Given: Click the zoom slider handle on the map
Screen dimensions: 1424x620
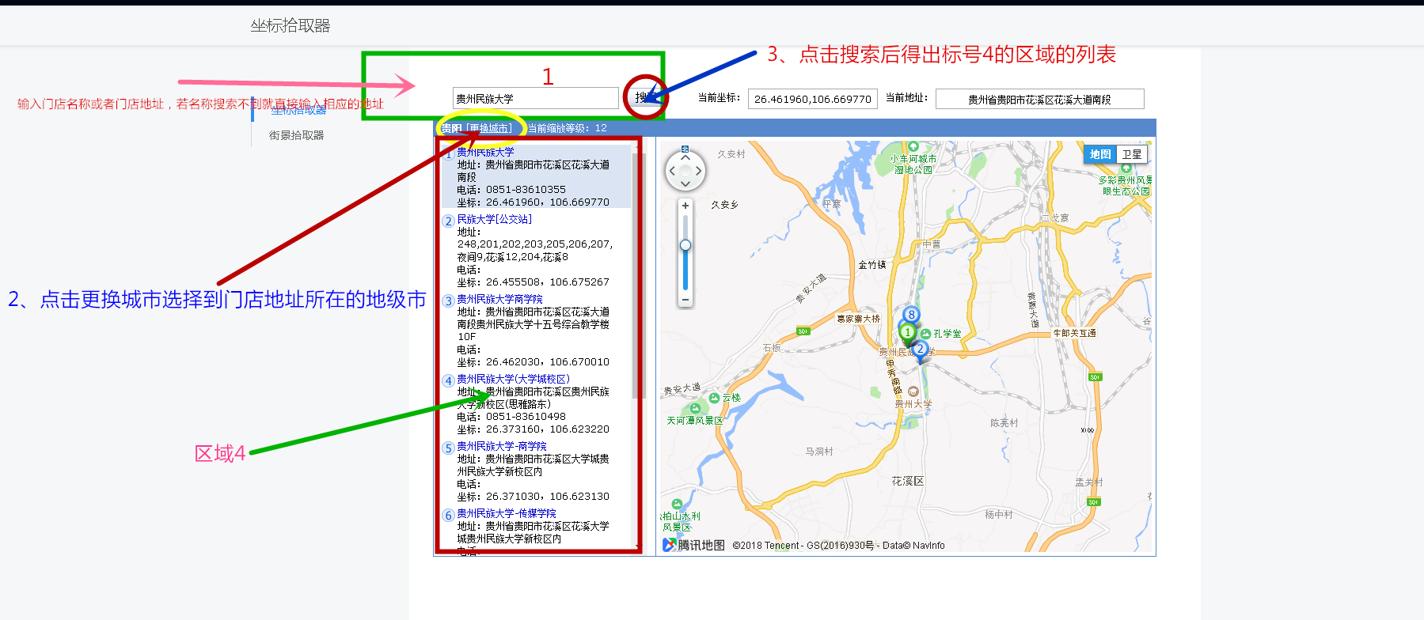Looking at the screenshot, I should (685, 245).
